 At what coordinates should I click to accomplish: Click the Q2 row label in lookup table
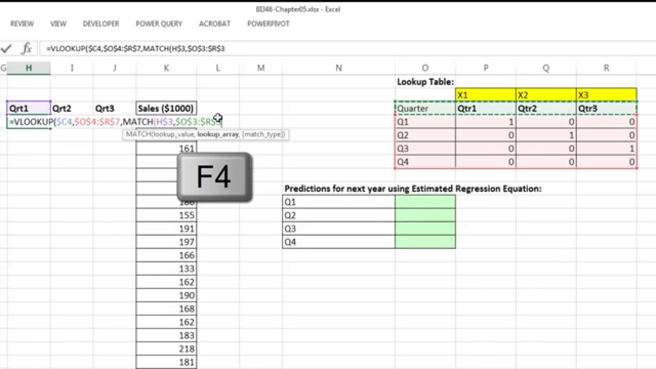(425, 135)
